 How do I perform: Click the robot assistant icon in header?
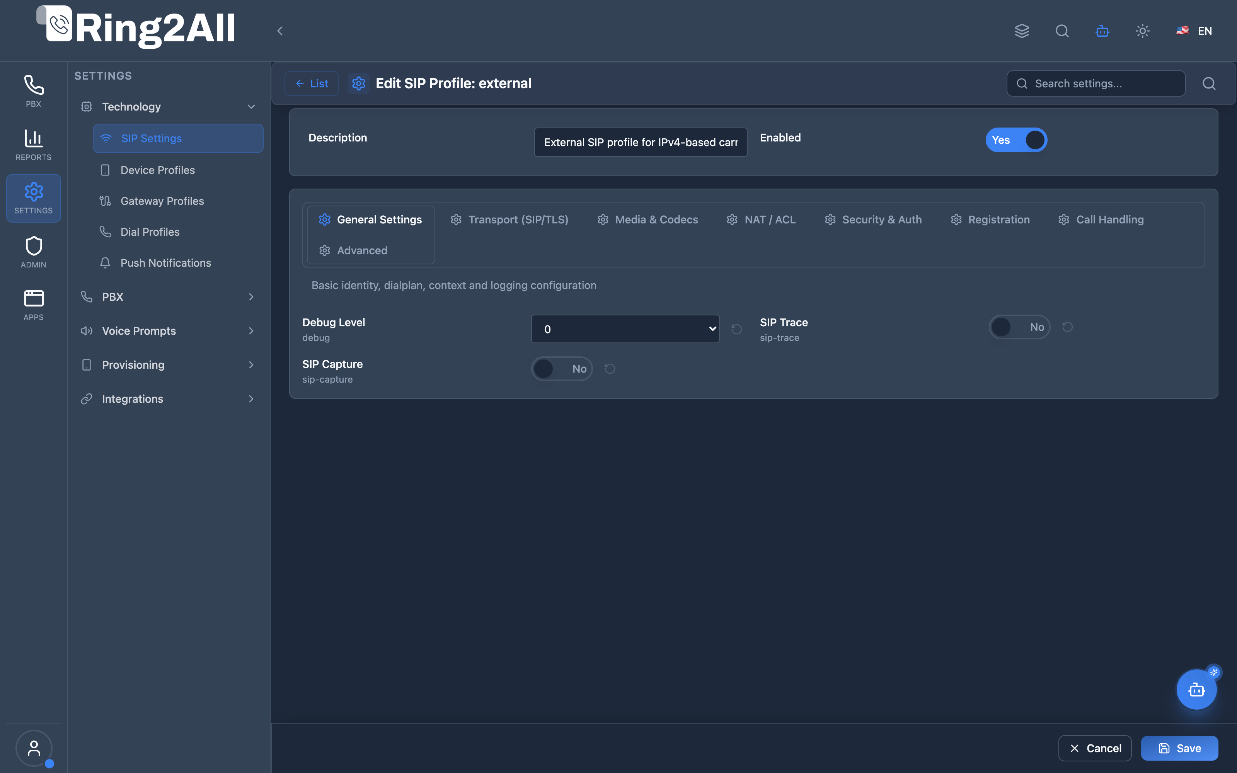[x=1102, y=31]
